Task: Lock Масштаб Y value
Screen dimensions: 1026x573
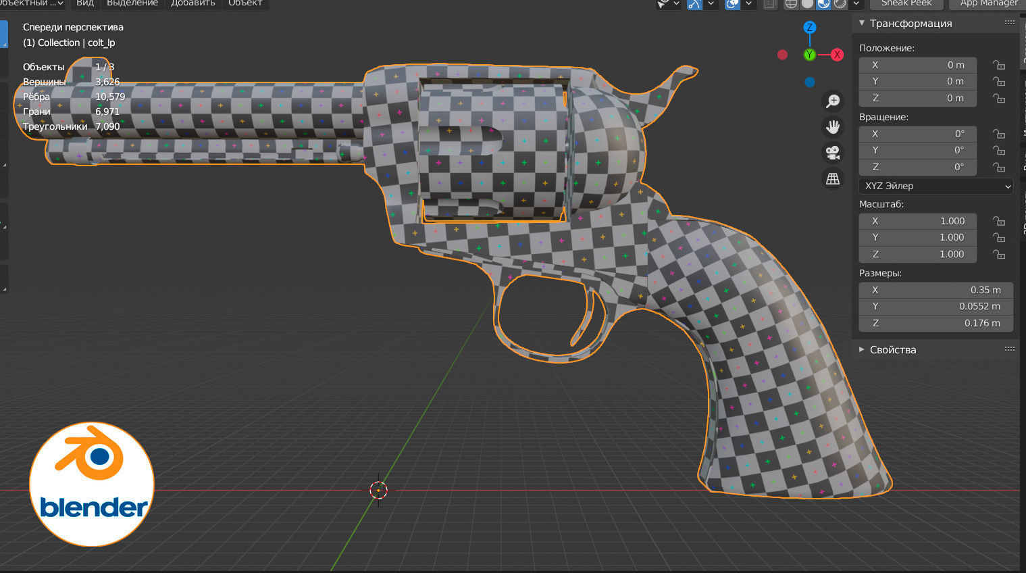Action: click(x=999, y=237)
